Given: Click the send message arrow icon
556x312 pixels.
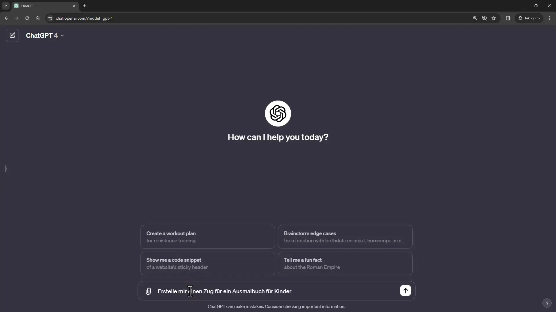Looking at the screenshot, I should coord(405,291).
